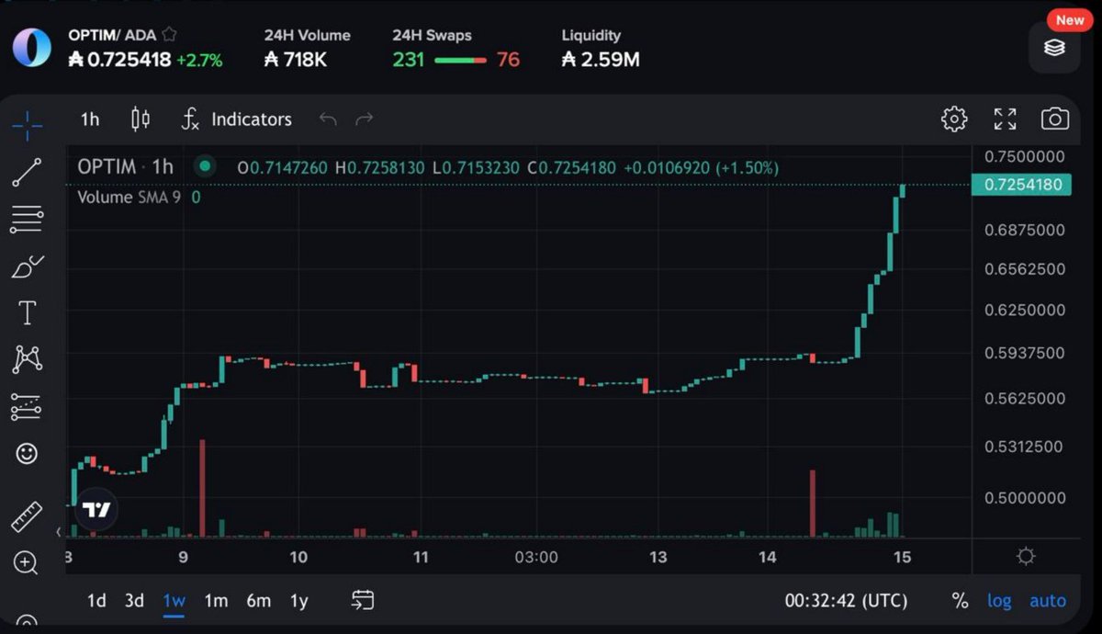Screen dimensions: 1102x634
Task: Click the ₳ 0.725418 price header
Action: point(119,61)
